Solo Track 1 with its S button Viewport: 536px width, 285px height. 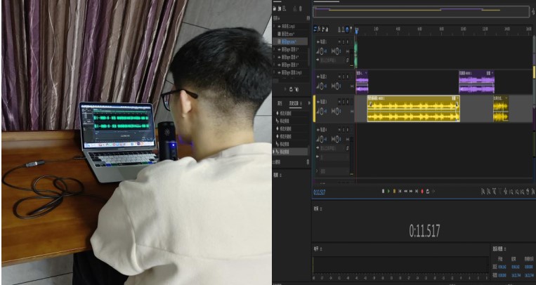[x=344, y=41]
